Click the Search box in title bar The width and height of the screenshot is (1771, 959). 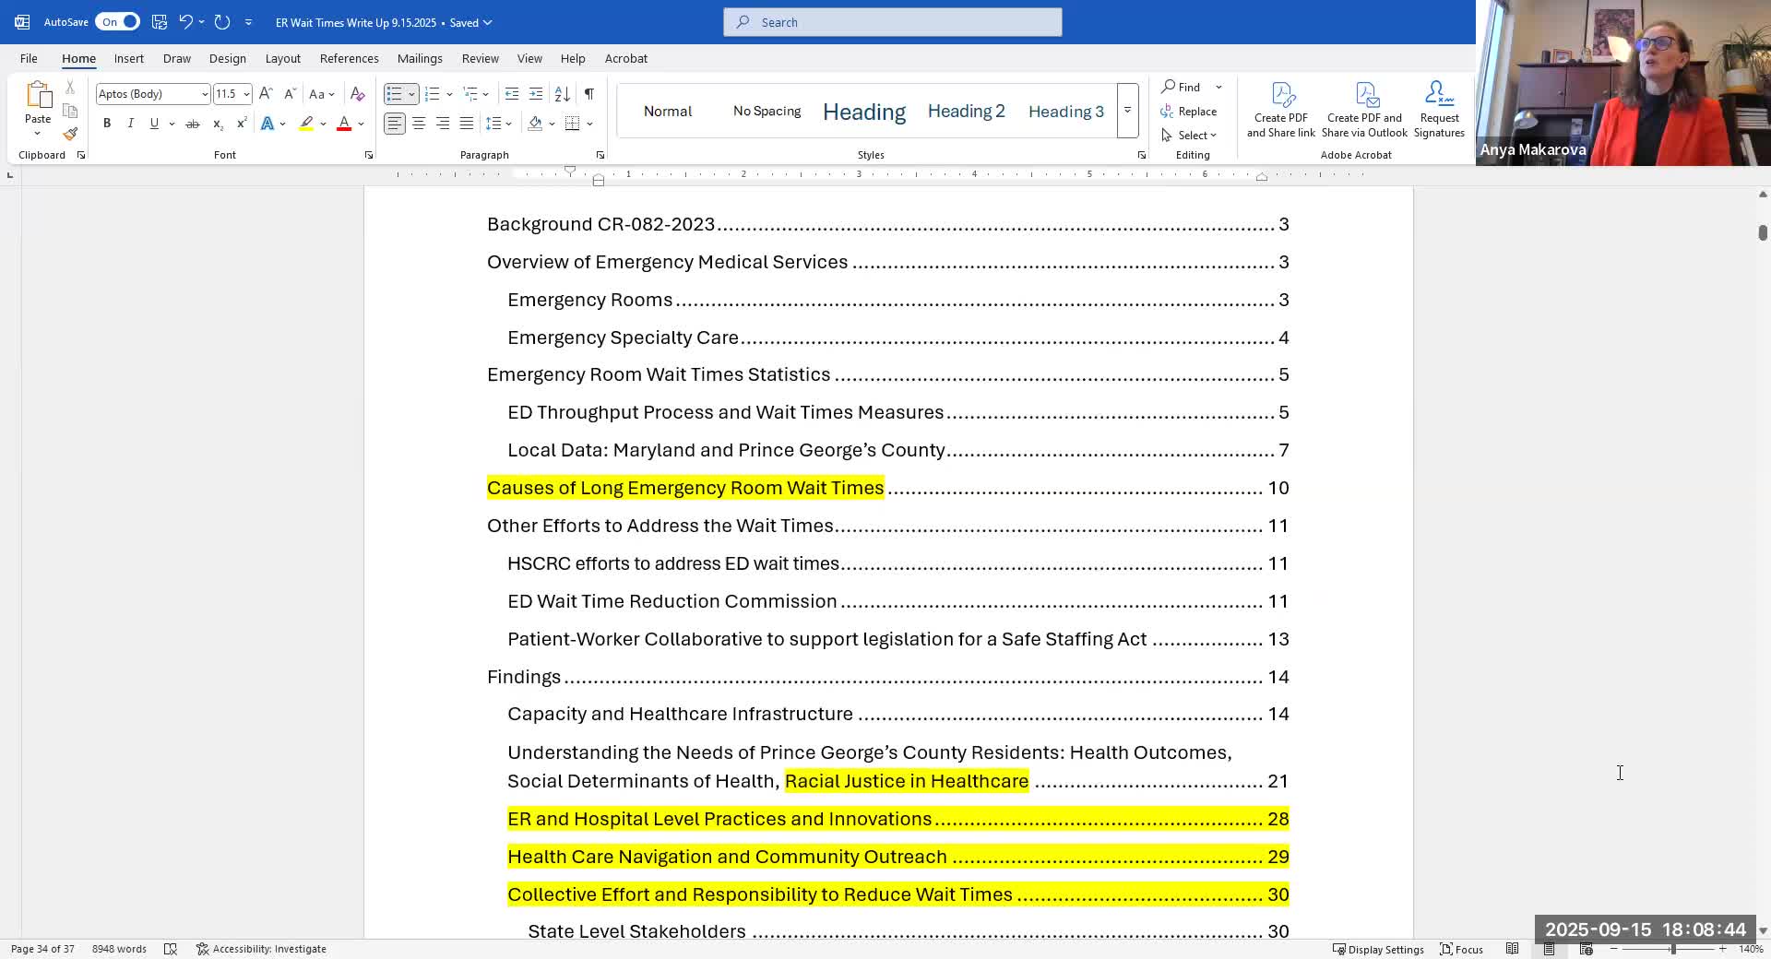892,22
